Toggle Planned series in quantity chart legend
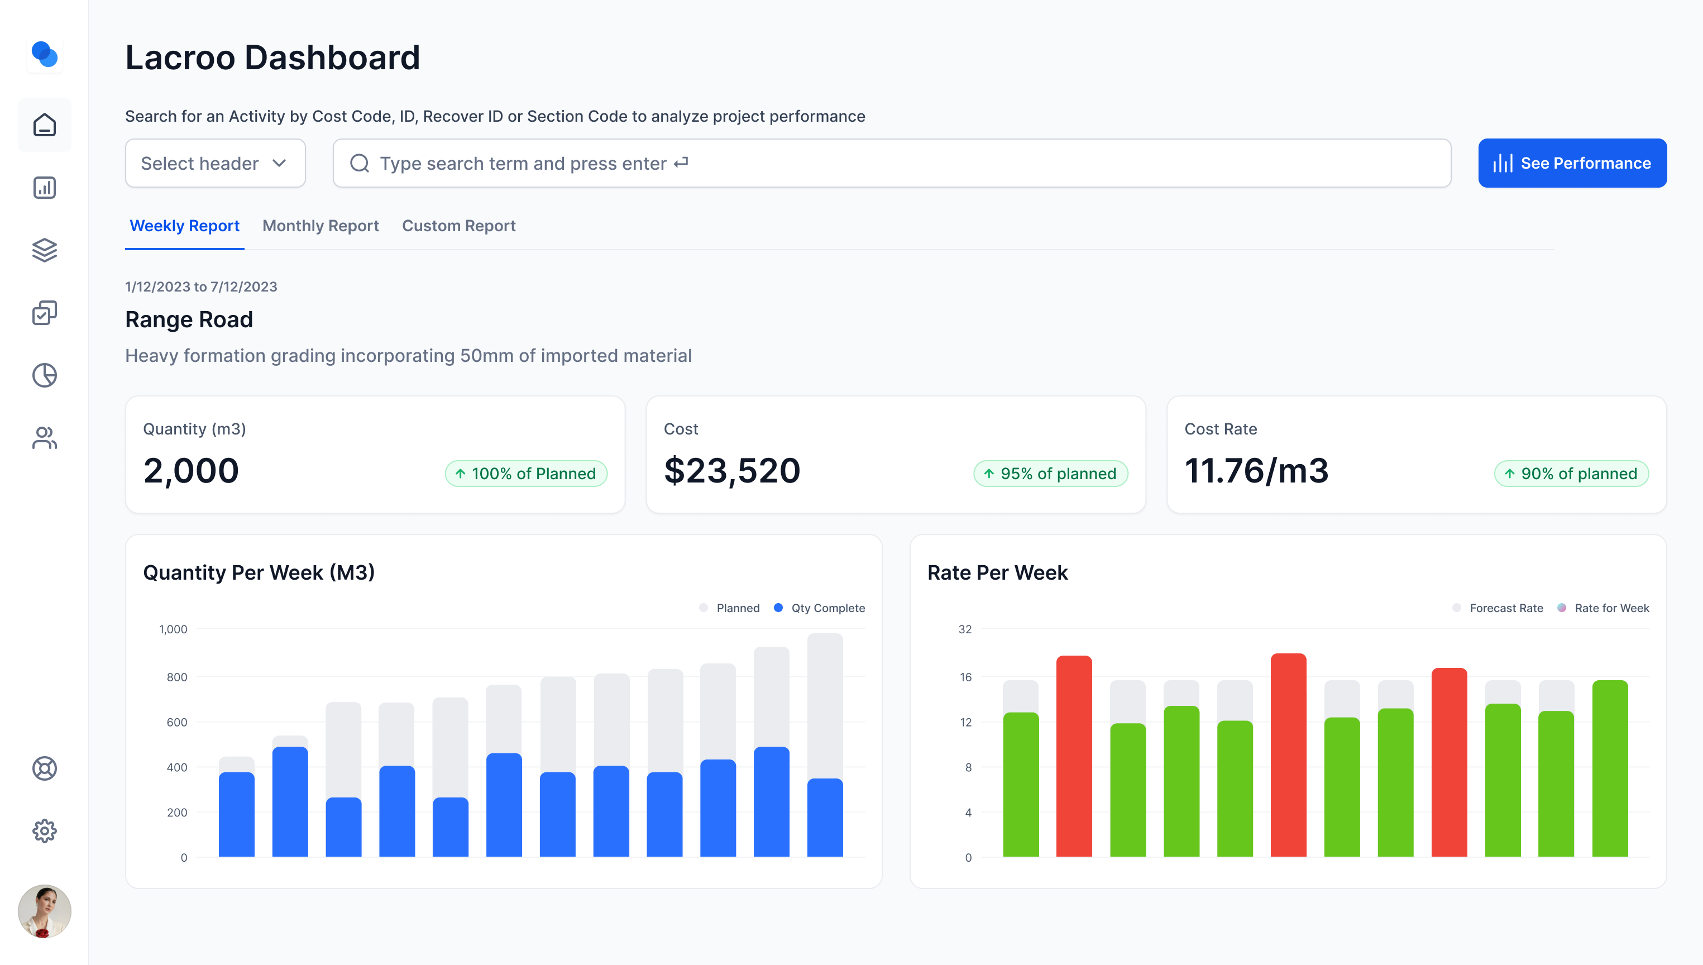The image size is (1703, 965). click(x=730, y=608)
